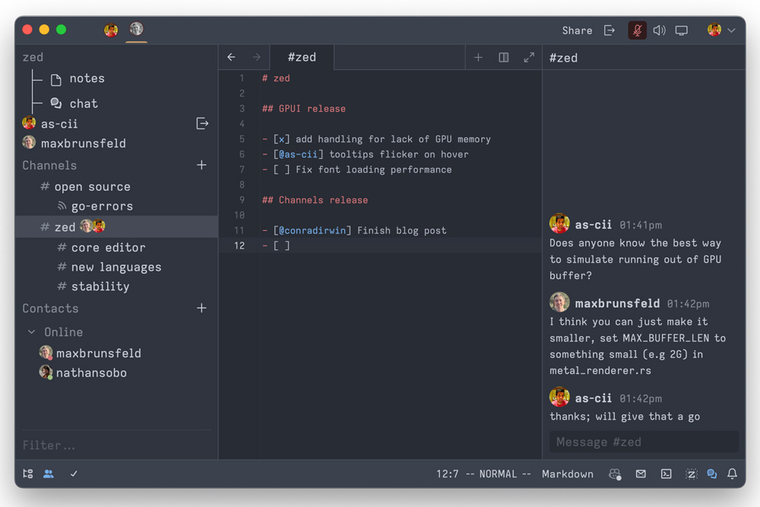This screenshot has height=507, width=760.
Task: Click the checkmark diagnostics icon
Action: 74,474
